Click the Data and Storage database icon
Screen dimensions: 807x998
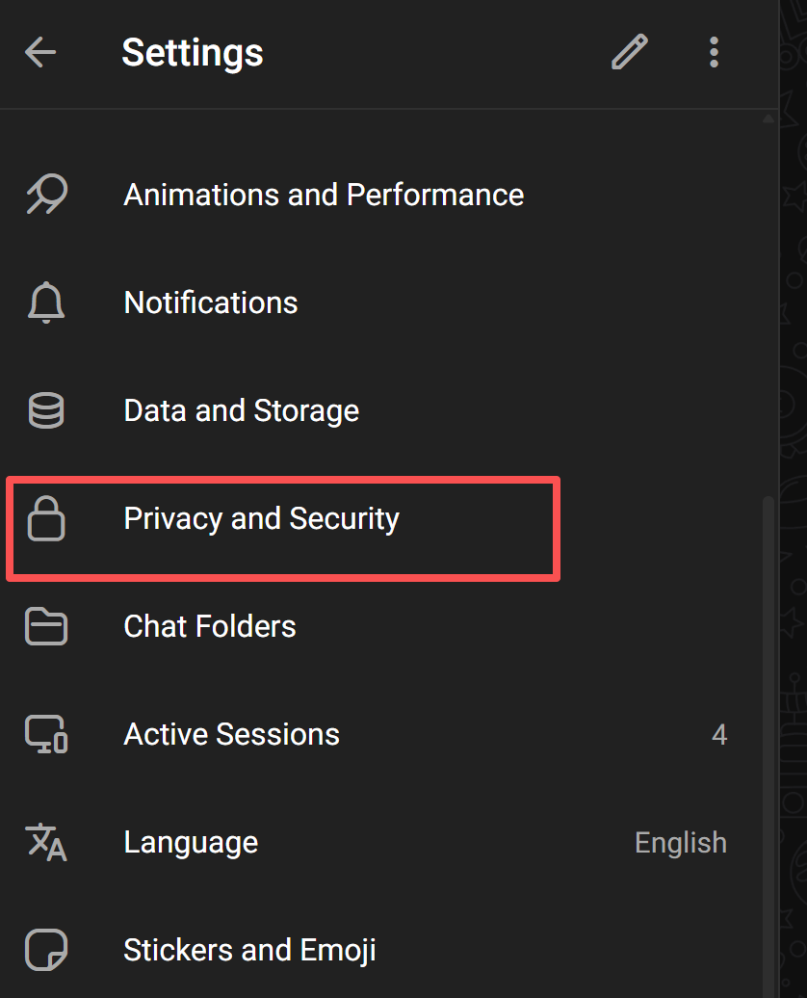pos(46,411)
